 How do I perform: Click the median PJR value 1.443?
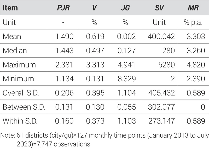click(x=64, y=50)
